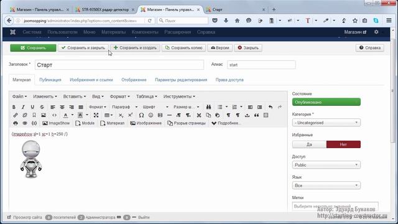
Task: Set Избранные to Да
Action: point(309,144)
